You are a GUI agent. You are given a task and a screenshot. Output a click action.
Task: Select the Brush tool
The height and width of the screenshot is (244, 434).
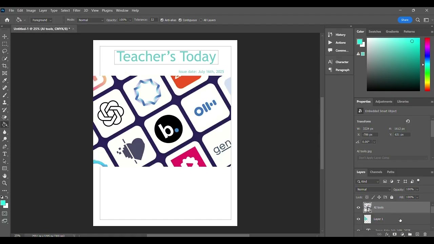point(5,95)
